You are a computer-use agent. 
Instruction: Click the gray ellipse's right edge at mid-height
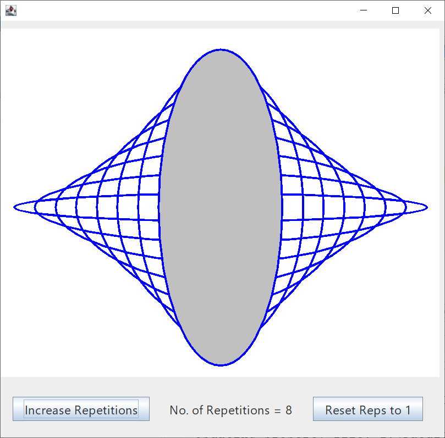pos(282,207)
